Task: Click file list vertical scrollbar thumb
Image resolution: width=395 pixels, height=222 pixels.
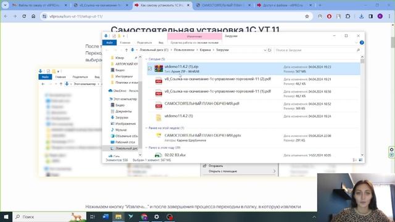Action: pos(362,61)
